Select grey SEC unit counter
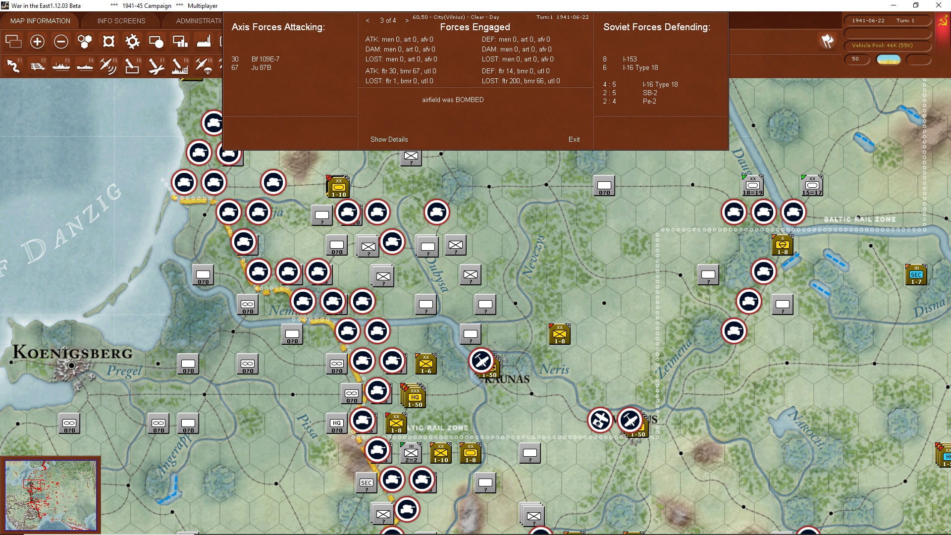951x535 pixels. 367,482
